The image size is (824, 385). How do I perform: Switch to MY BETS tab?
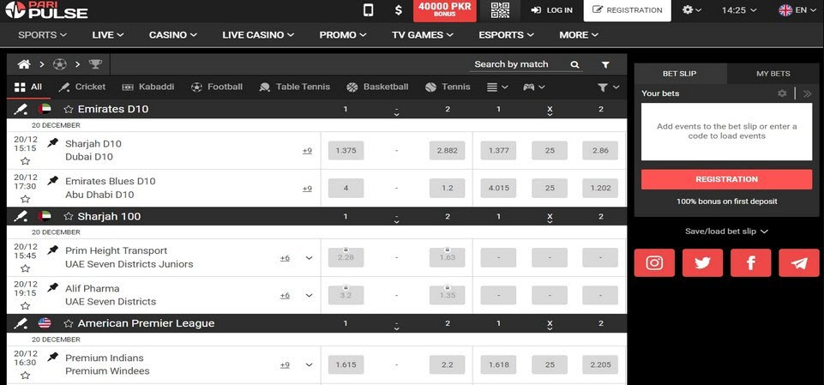(773, 74)
